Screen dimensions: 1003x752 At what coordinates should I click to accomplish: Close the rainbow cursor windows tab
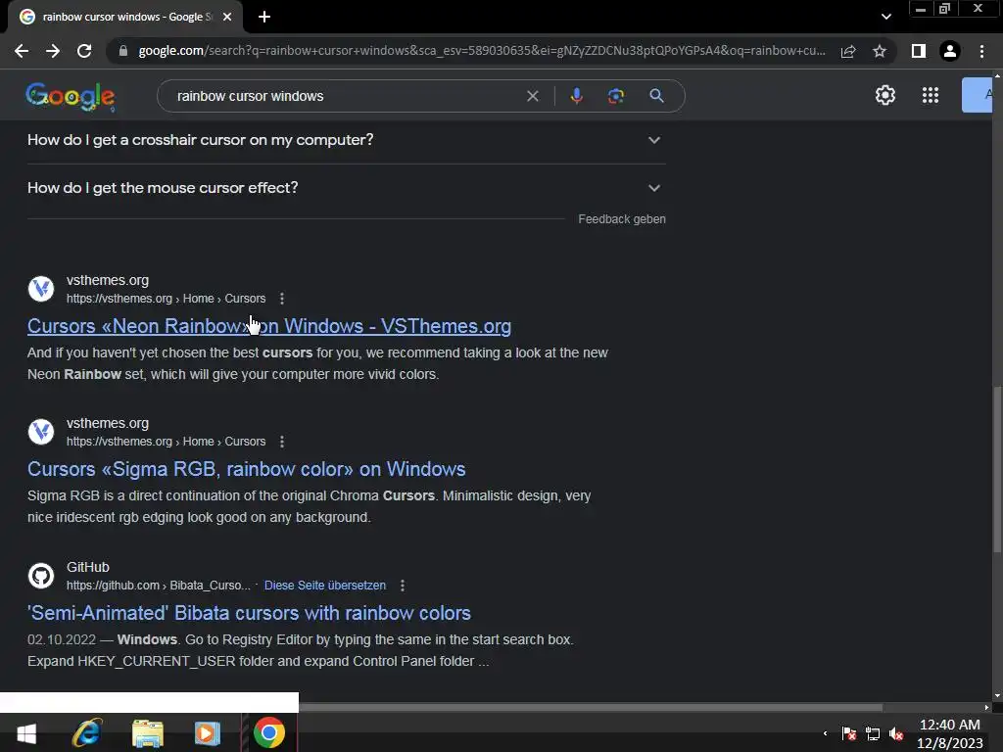point(227,17)
